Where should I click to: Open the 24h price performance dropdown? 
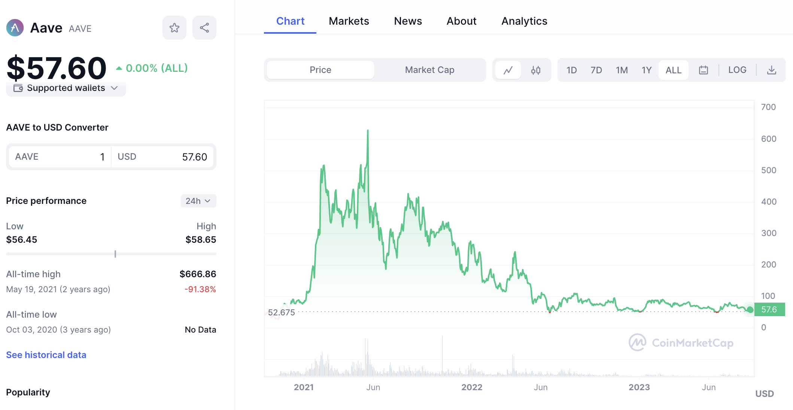point(198,201)
